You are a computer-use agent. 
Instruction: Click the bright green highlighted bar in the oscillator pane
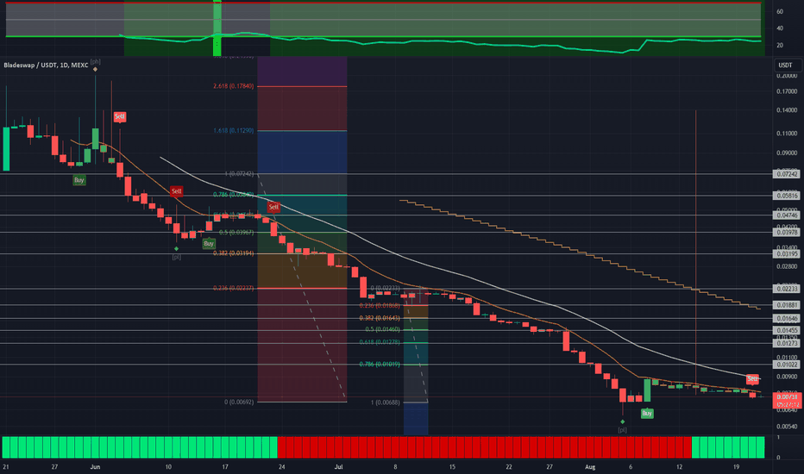217,28
